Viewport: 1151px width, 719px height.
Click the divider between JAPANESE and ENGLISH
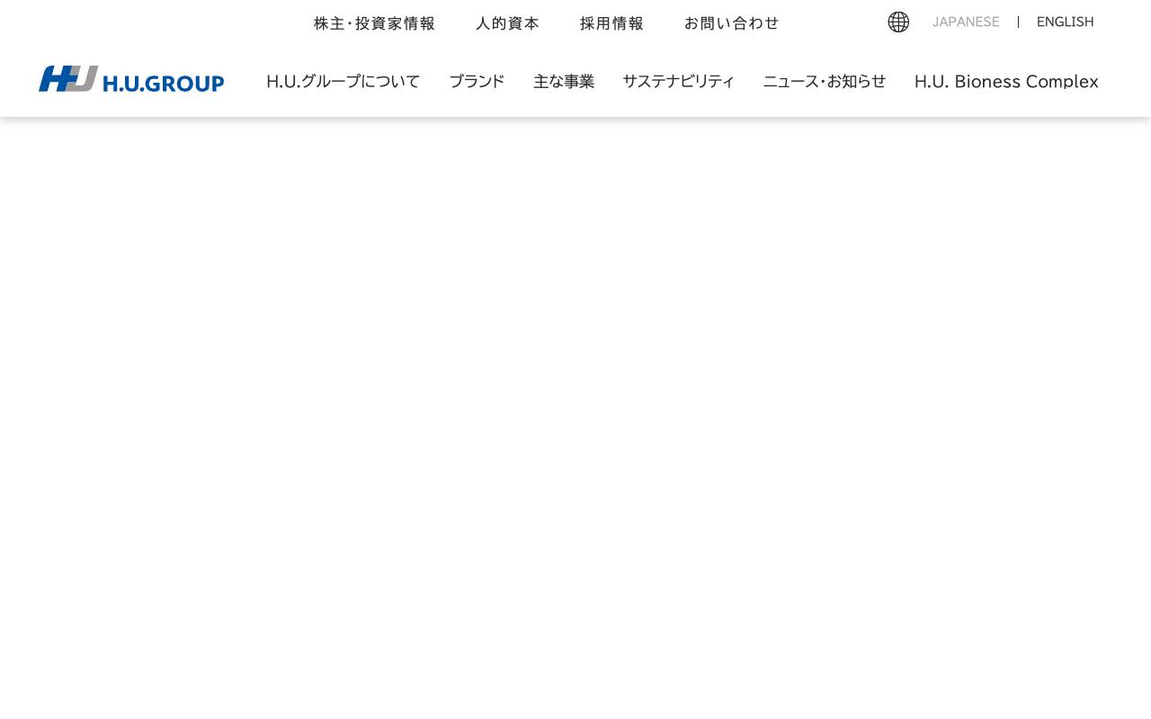coord(1019,22)
